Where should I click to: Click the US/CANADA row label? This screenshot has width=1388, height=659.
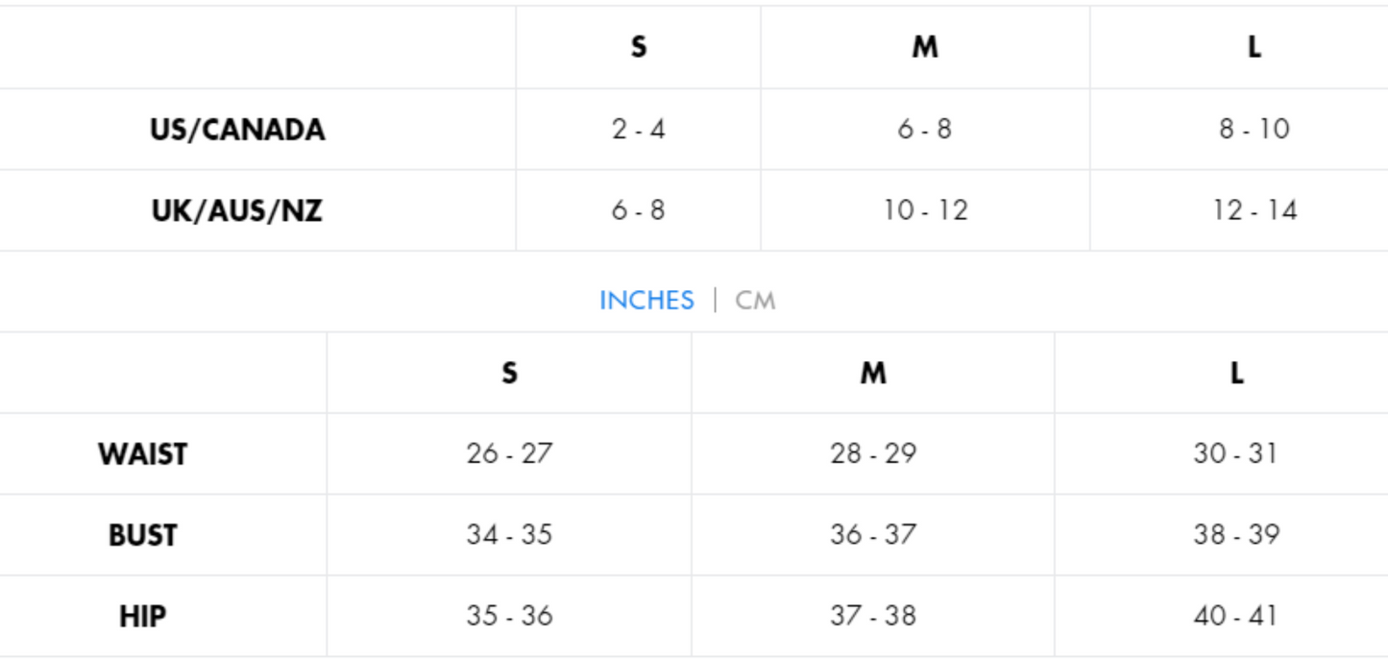237,130
